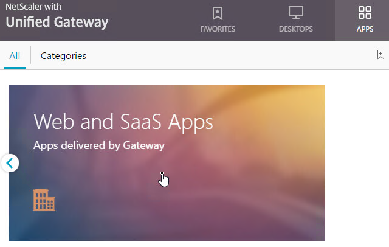This screenshot has width=389, height=247.
Task: Select the Apps grid icon
Action: pyautogui.click(x=365, y=13)
